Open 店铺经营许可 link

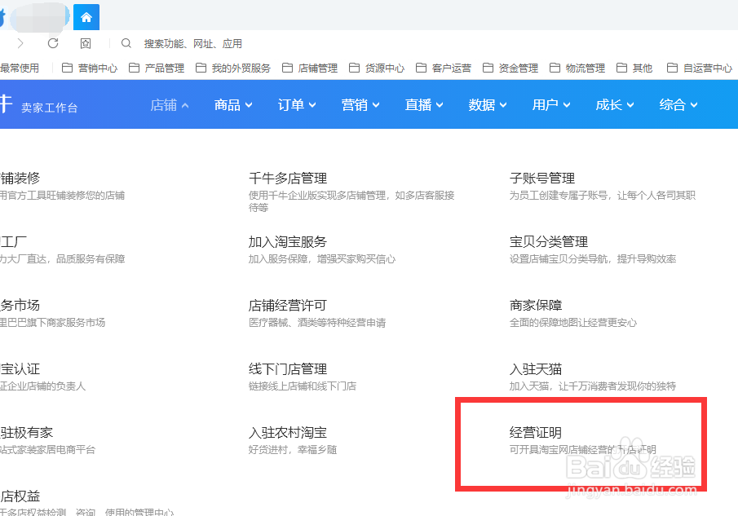pos(288,305)
